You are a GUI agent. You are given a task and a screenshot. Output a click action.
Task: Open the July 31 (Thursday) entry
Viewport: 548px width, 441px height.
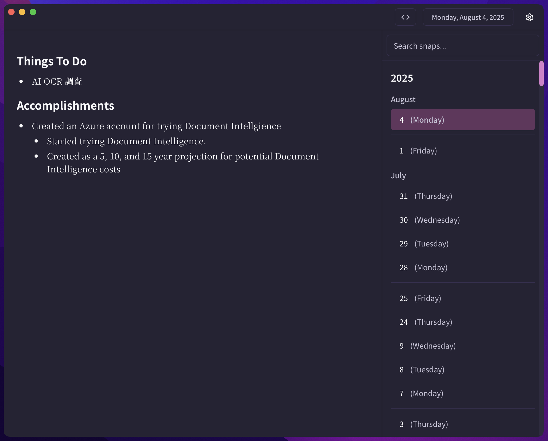tap(463, 196)
